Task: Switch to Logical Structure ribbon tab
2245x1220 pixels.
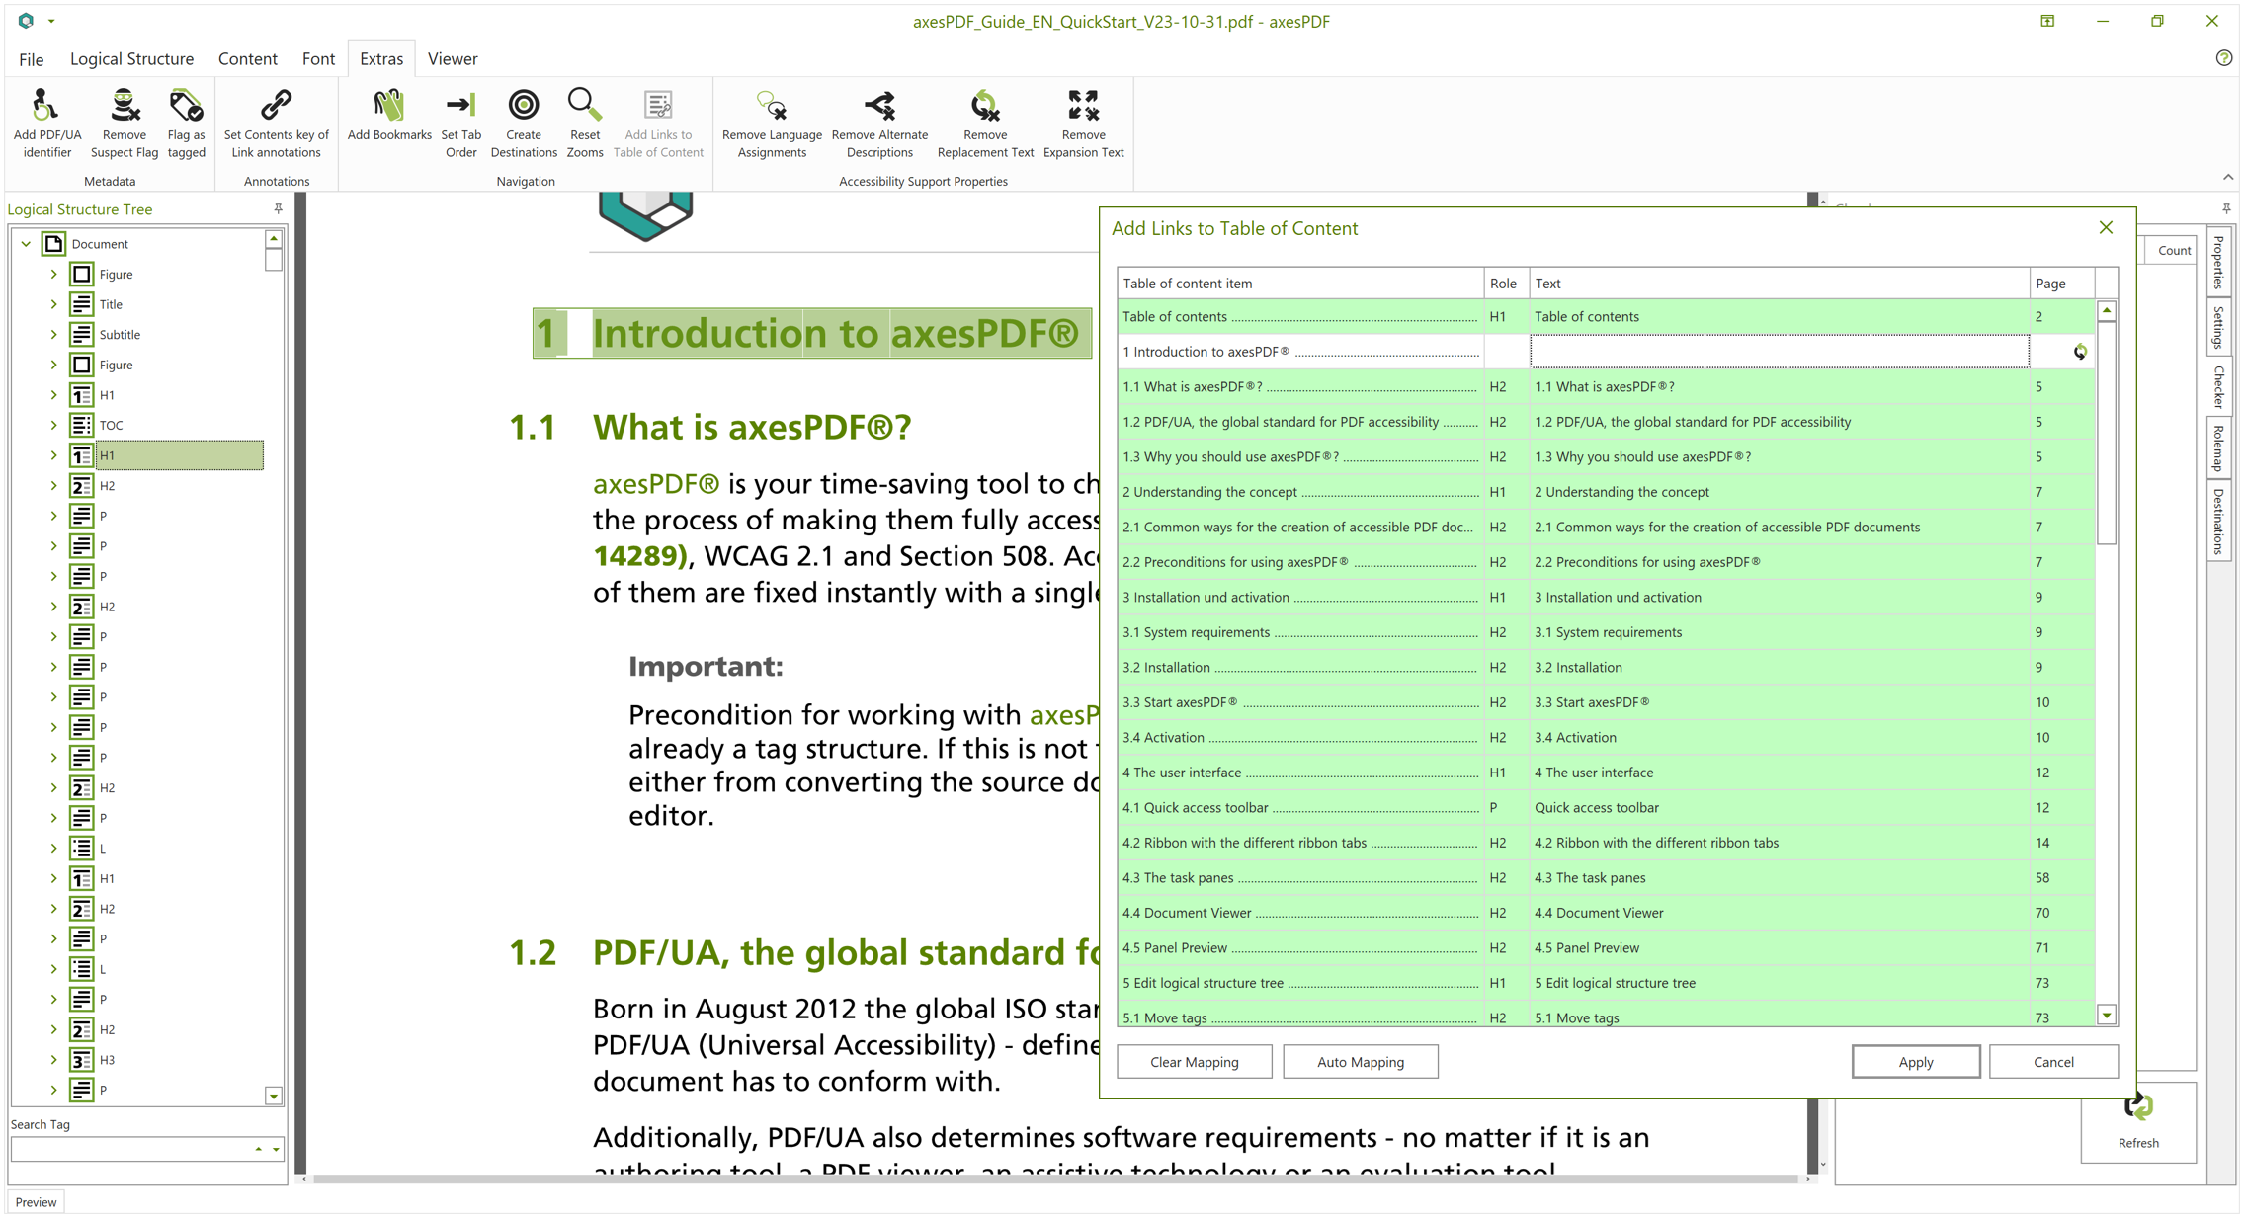Action: point(131,59)
